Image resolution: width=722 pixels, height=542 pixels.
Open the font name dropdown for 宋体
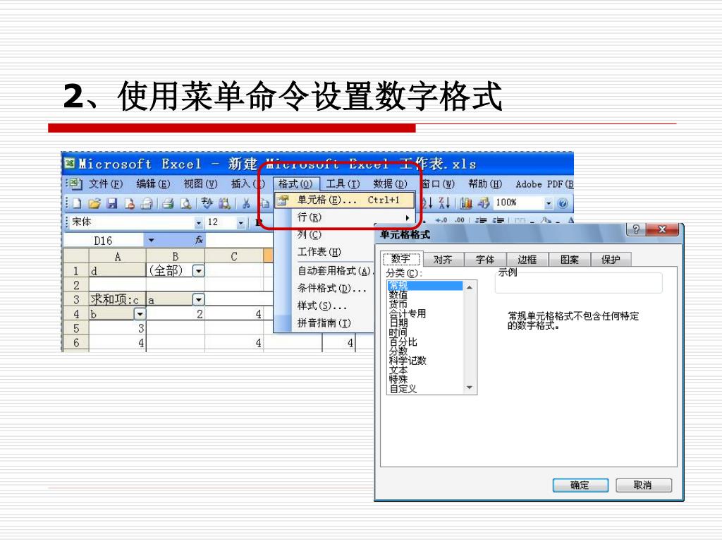click(198, 222)
